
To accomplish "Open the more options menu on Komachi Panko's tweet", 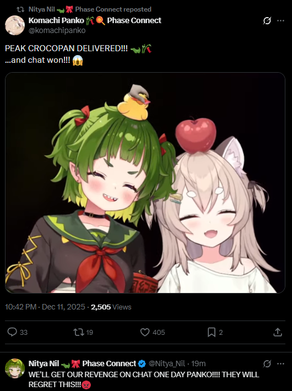I will tap(281, 21).
